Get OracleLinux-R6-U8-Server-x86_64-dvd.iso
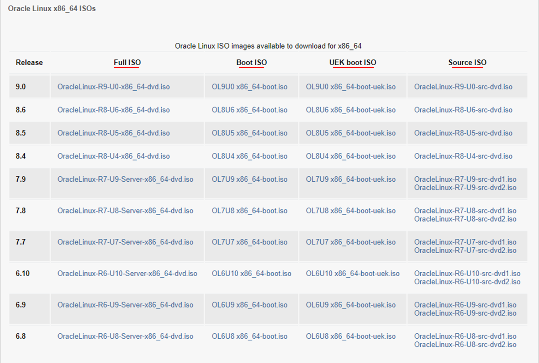539x363 pixels. [x=125, y=336]
